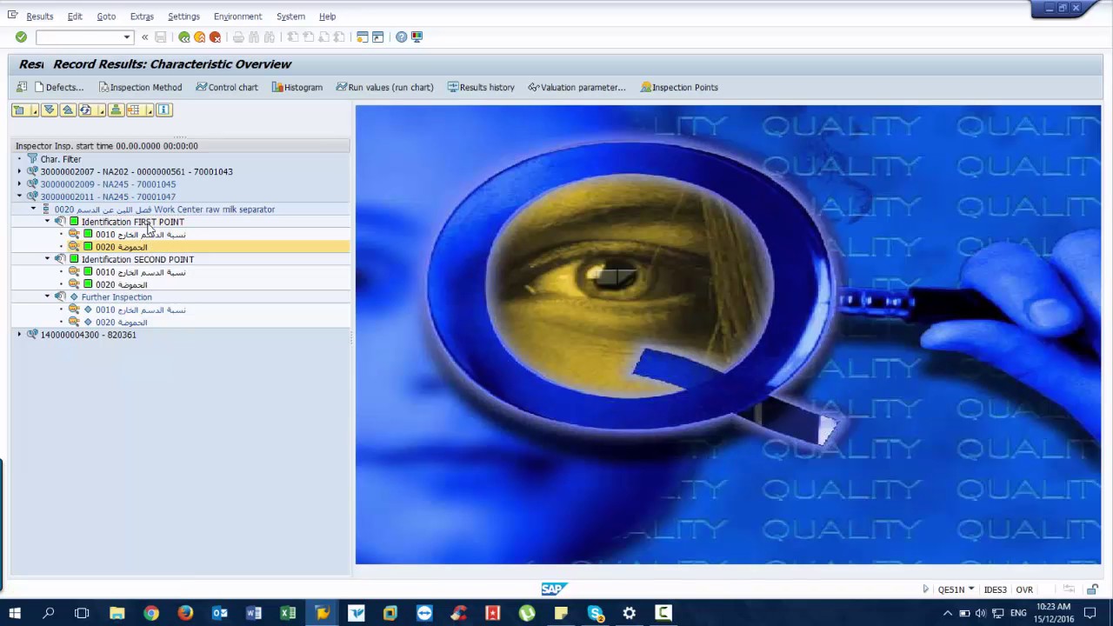Collapse the 0020 Work Center raw milk separator node
The width and height of the screenshot is (1113, 626).
pos(33,210)
